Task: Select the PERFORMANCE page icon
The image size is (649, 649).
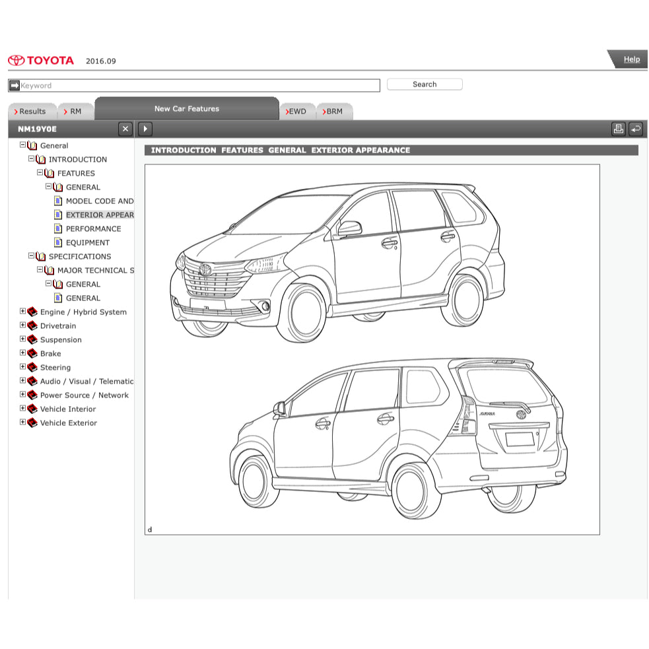Action: [59, 228]
